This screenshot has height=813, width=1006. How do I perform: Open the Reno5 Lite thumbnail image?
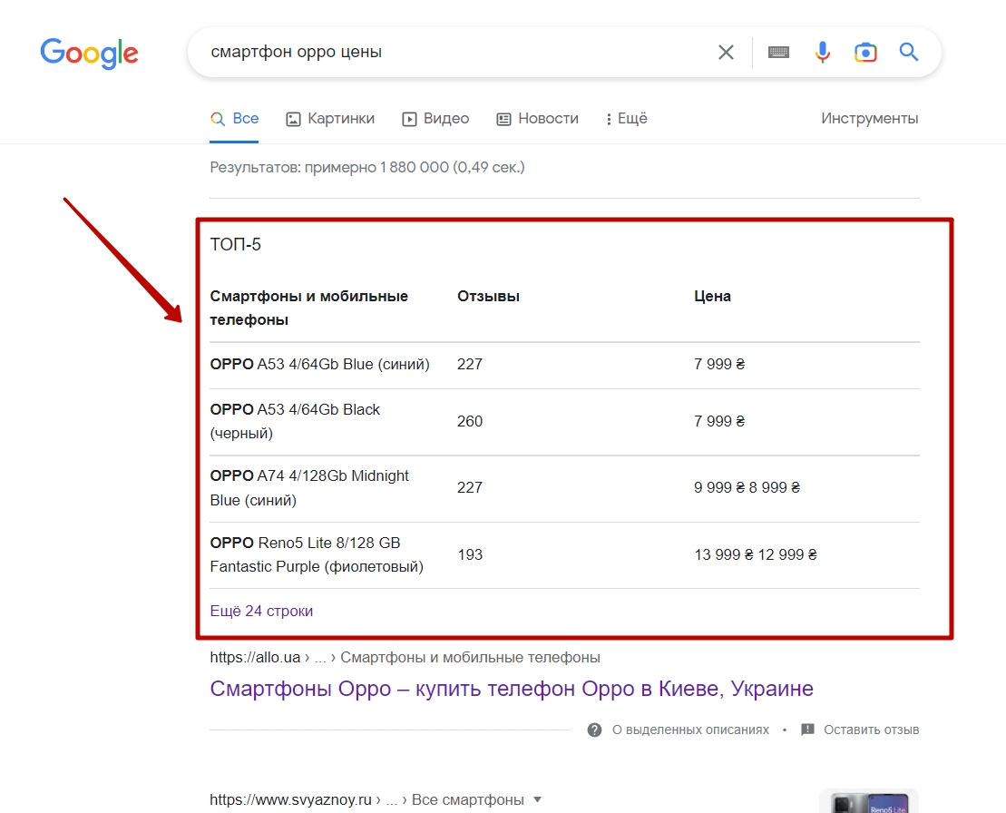pyautogui.click(x=868, y=802)
